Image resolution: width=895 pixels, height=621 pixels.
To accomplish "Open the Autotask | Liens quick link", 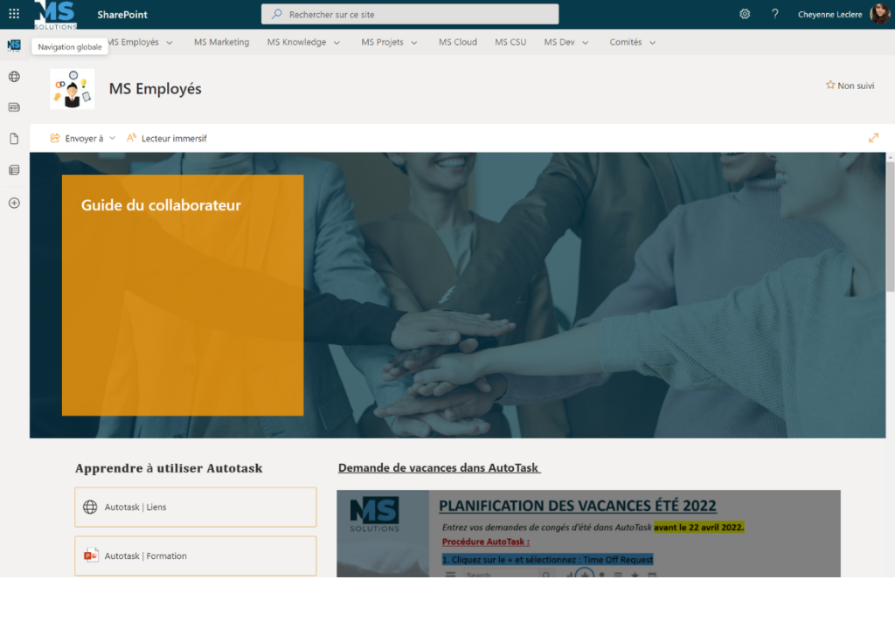I will point(195,507).
